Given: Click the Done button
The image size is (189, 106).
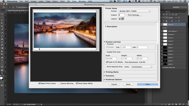Looking at the screenshot, I should (x=128, y=85).
